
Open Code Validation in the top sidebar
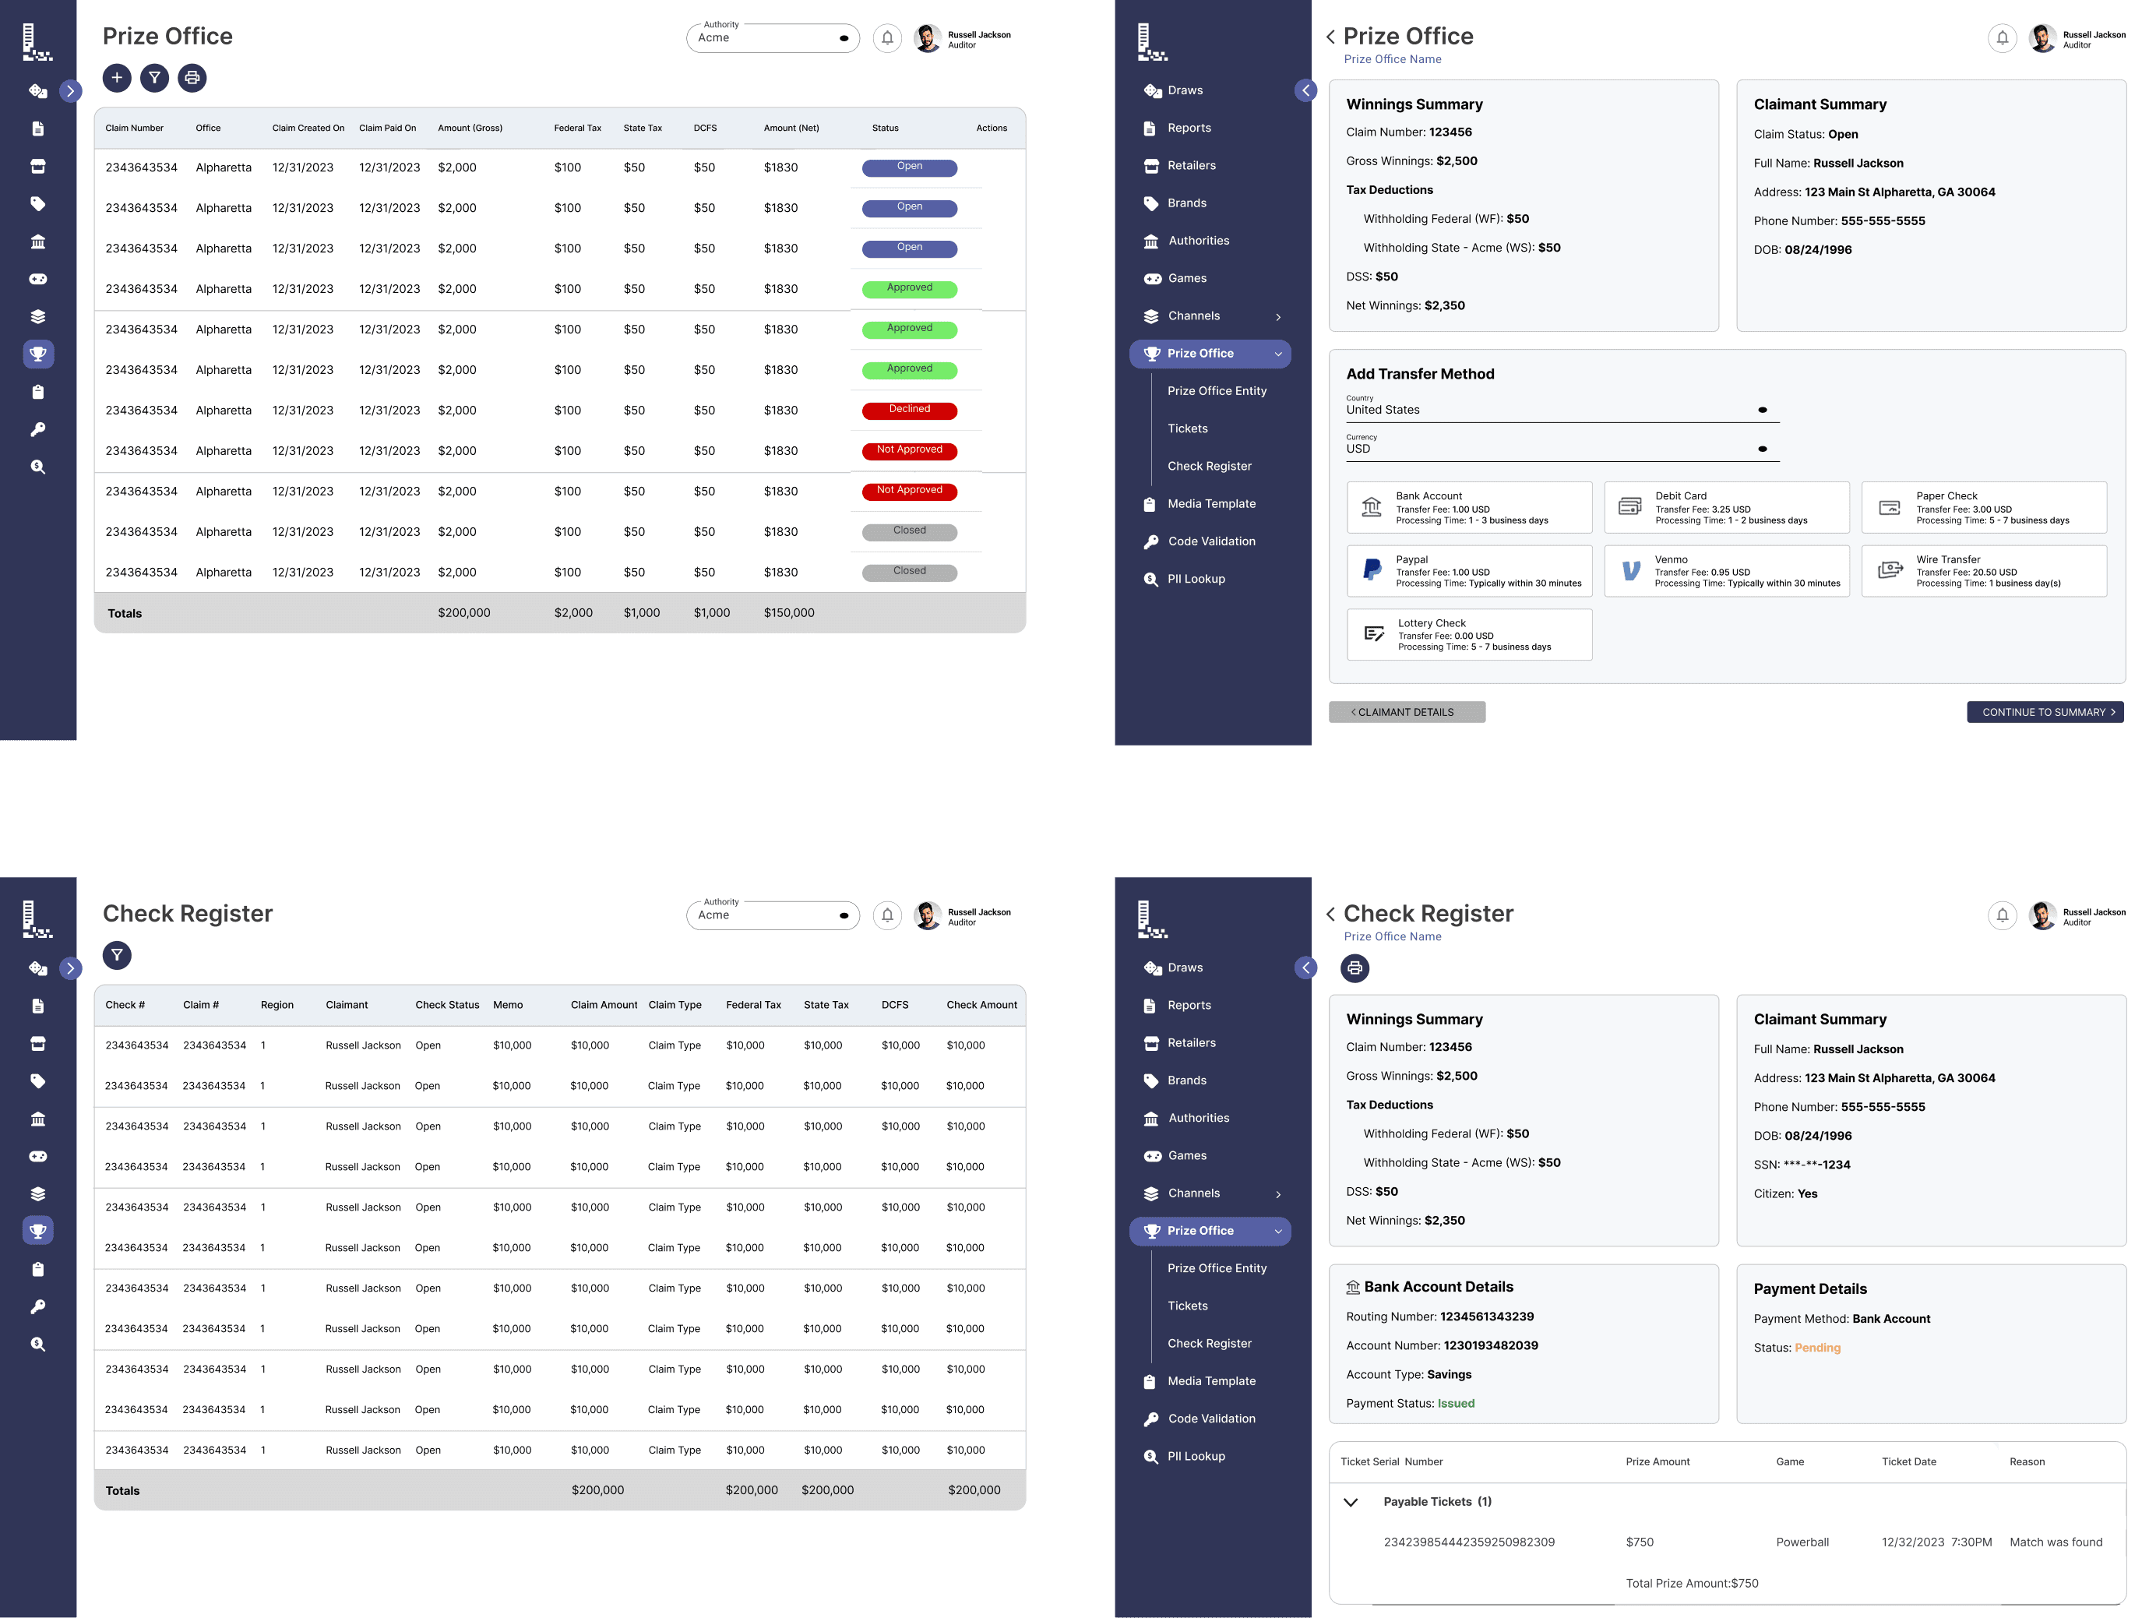pyautogui.click(x=1210, y=541)
